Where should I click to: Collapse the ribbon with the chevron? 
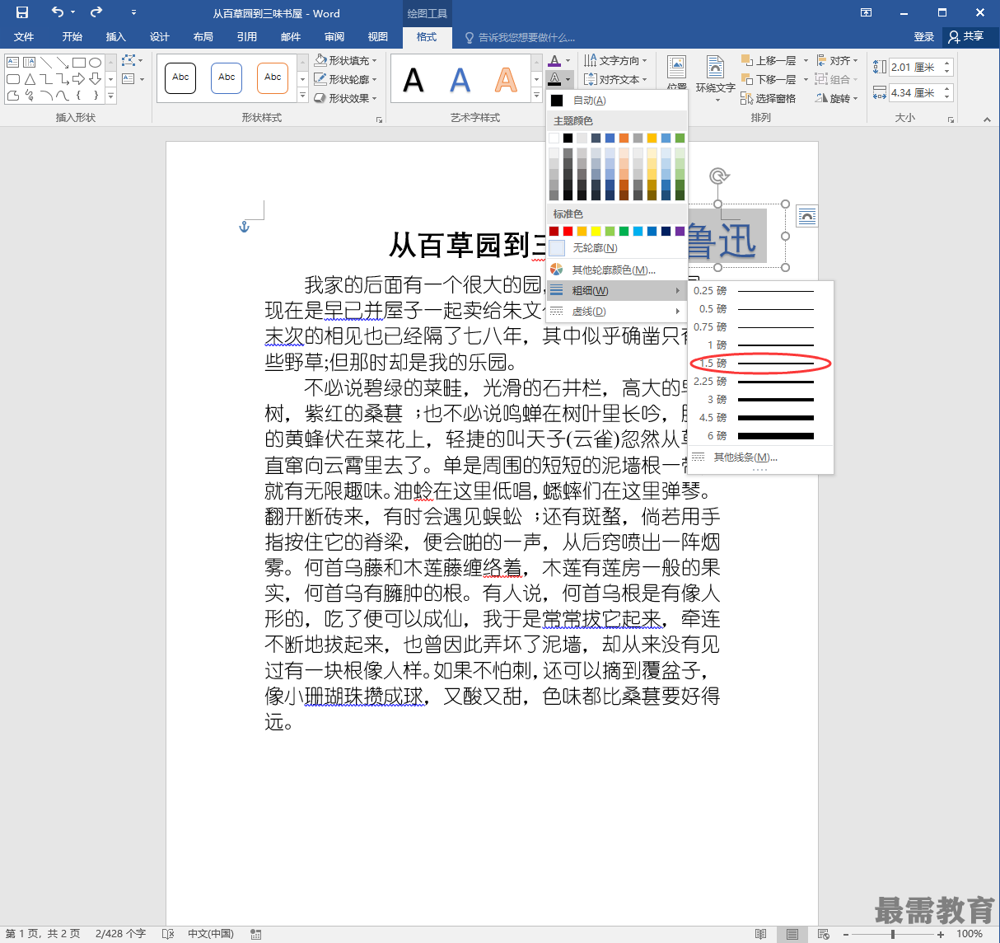(x=987, y=120)
